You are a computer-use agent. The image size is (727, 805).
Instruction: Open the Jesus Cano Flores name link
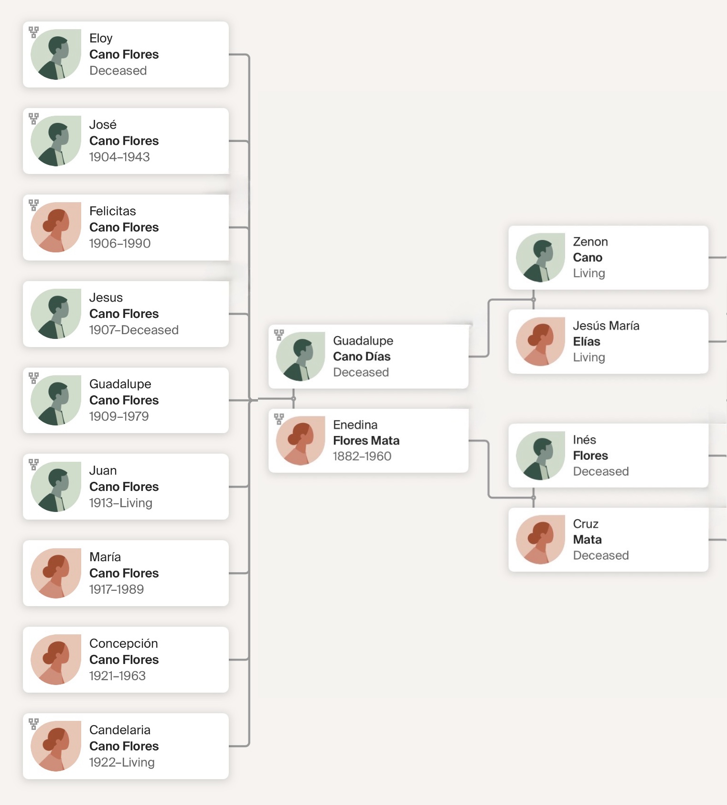[124, 314]
